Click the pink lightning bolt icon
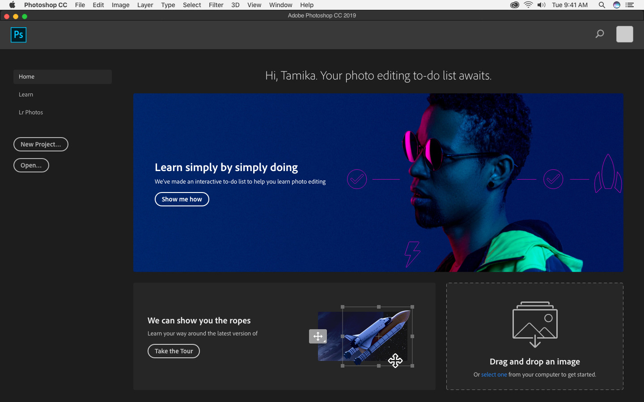The height and width of the screenshot is (402, 644). point(412,255)
